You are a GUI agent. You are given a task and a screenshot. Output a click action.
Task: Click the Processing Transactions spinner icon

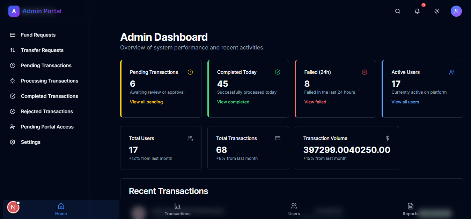coord(13,81)
